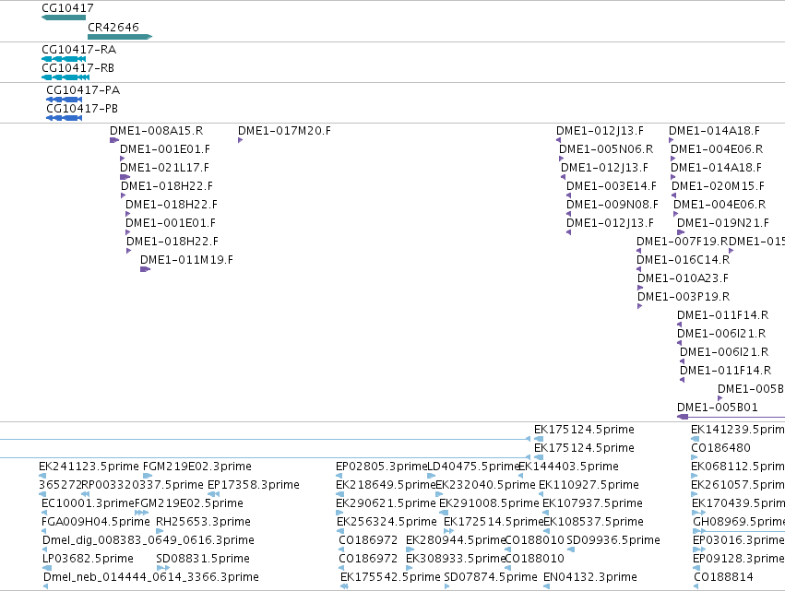Select the EK144403.5prime label
The height and width of the screenshot is (591, 785).
[x=569, y=467]
